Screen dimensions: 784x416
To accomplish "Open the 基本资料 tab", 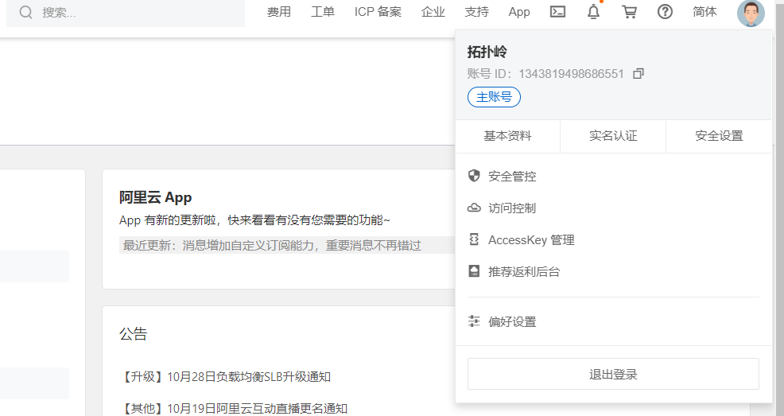I will 507,136.
